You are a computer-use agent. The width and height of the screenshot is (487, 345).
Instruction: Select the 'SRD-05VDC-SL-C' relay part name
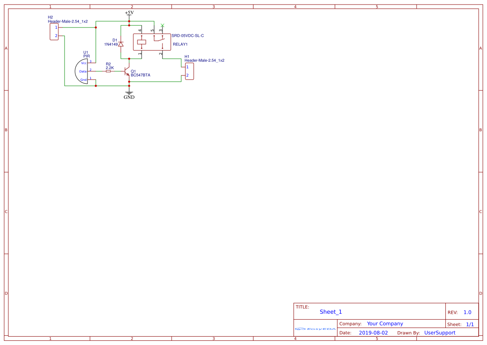(x=187, y=36)
